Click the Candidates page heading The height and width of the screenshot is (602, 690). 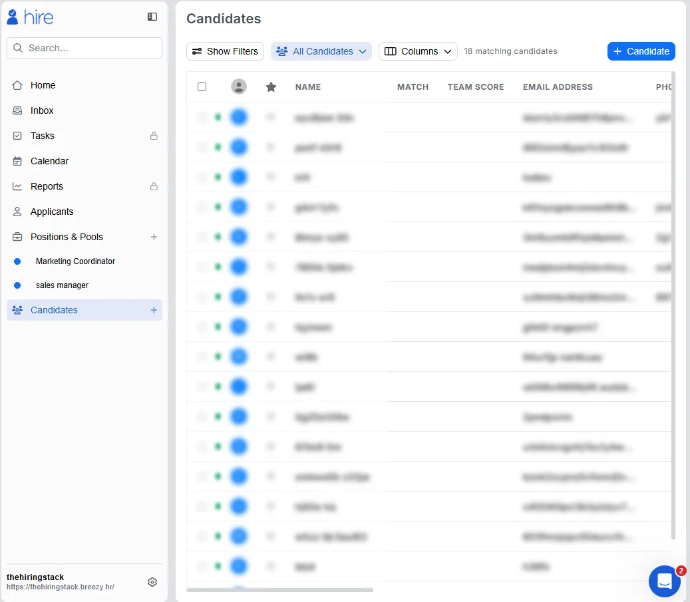point(224,19)
